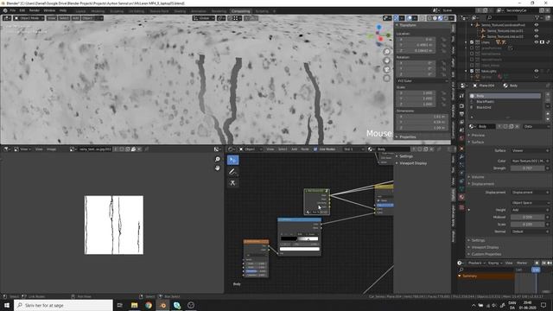Expand the Volume panel

(478, 176)
